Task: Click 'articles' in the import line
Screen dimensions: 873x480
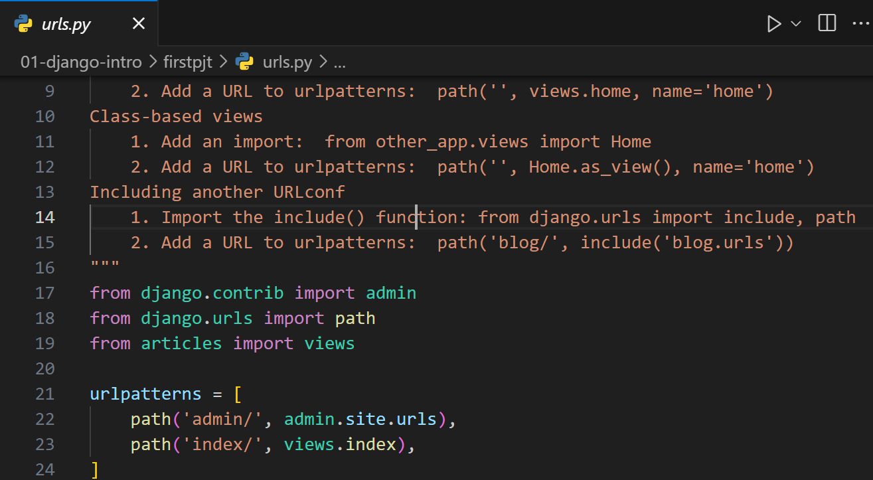Action: click(x=181, y=343)
